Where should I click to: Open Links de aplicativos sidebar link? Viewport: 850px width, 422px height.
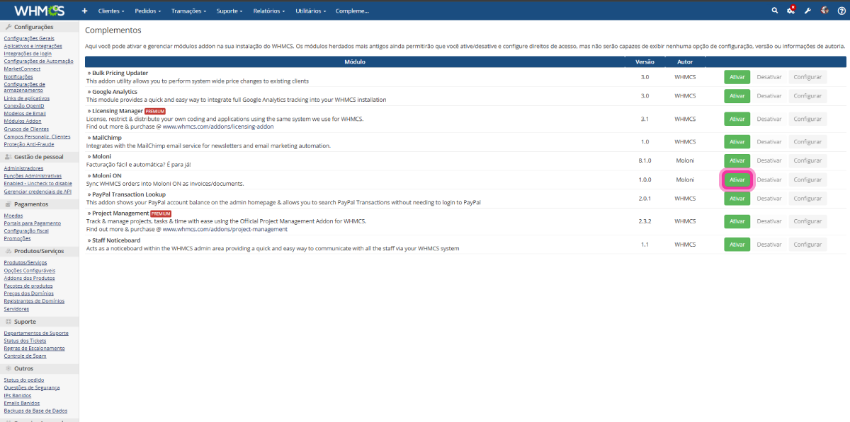(x=26, y=98)
